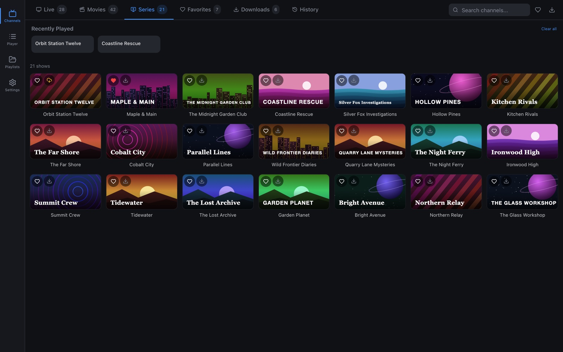Switch to the Live tab
This screenshot has width=563, height=352.
(x=51, y=10)
